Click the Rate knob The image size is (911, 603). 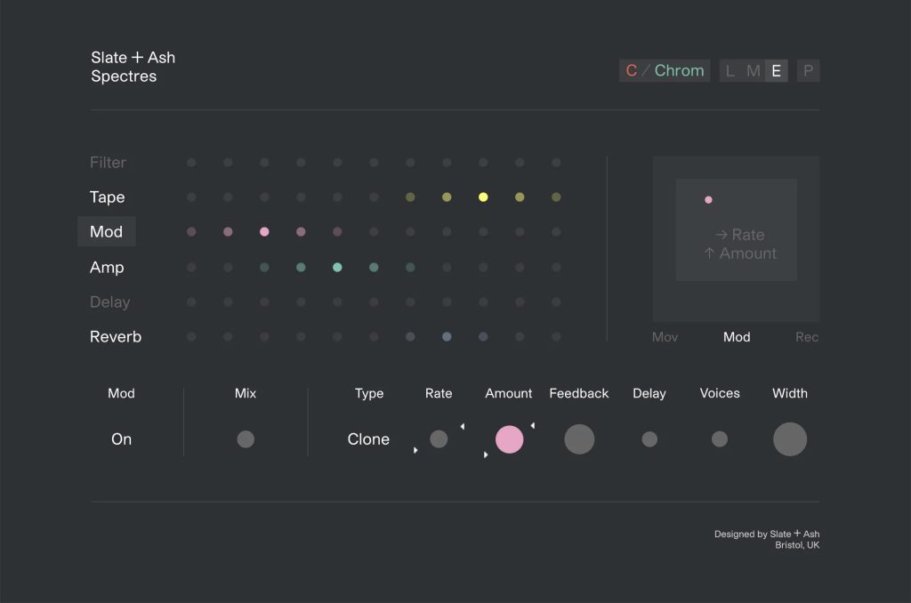[x=439, y=438]
